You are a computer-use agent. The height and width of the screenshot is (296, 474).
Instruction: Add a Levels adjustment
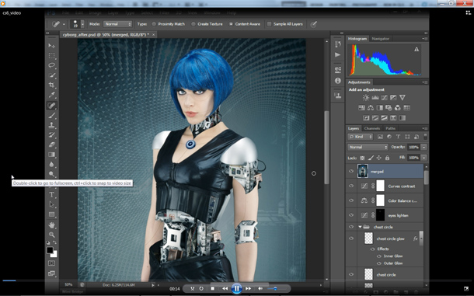point(375,98)
